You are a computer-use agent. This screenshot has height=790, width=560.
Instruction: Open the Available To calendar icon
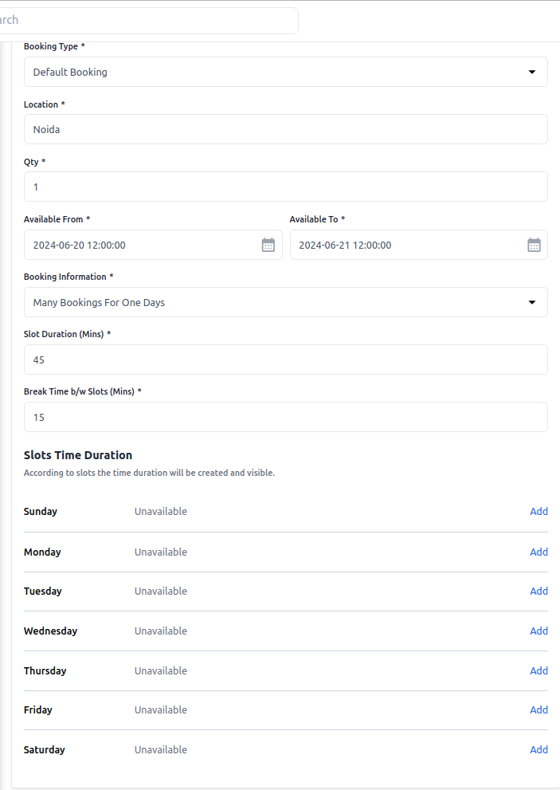(x=534, y=245)
